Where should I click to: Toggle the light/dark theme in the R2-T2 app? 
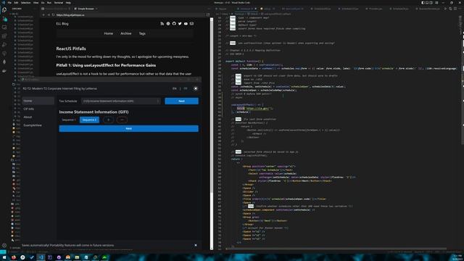click(196, 88)
